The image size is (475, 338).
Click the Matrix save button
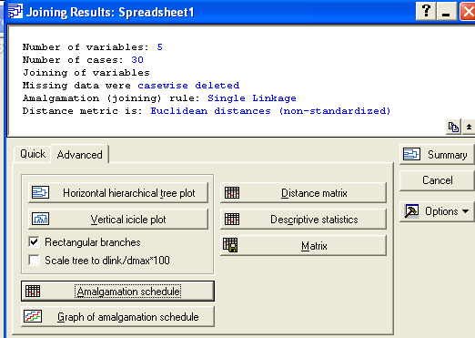[303, 245]
